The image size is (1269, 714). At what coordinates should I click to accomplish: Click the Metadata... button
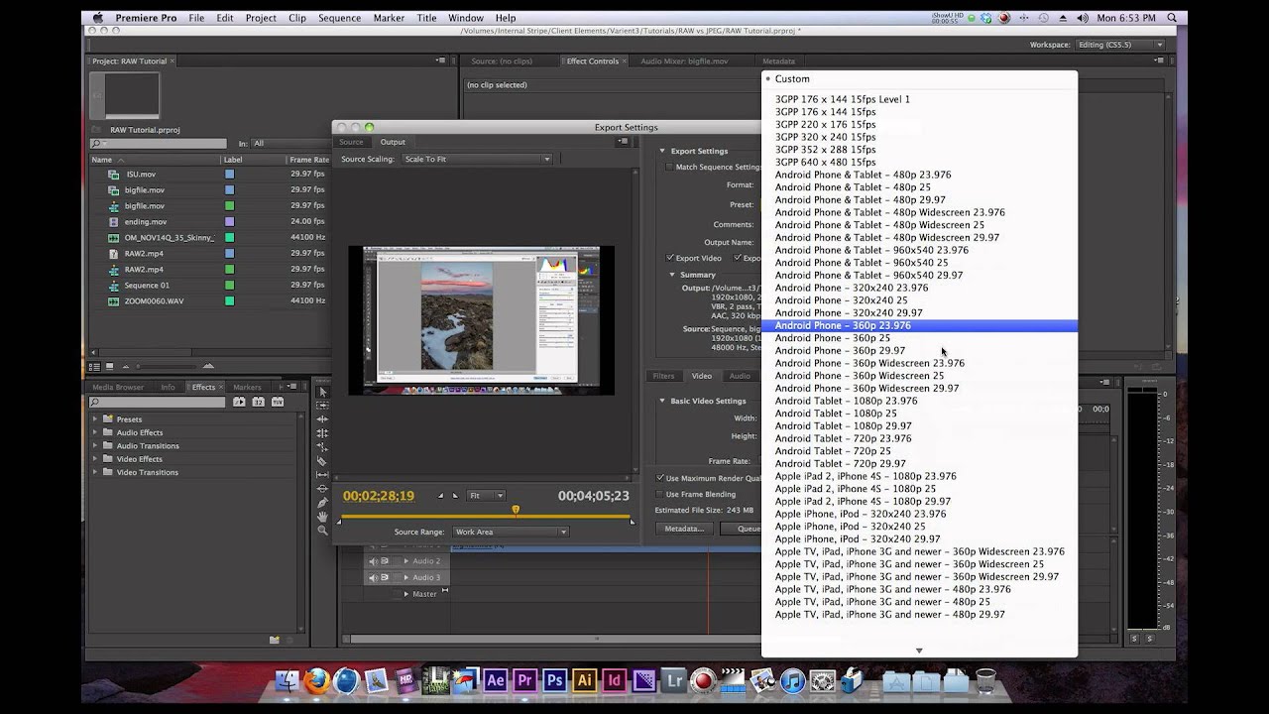click(x=684, y=529)
